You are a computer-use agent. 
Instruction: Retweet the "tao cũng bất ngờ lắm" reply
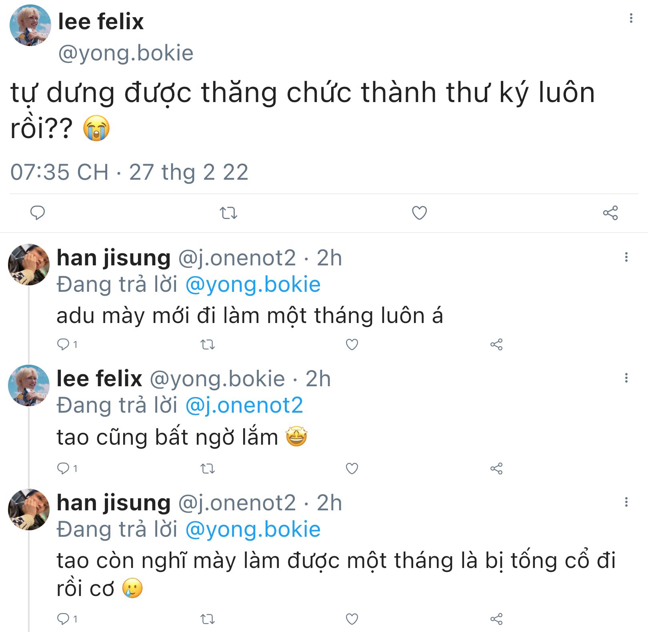[x=208, y=468]
